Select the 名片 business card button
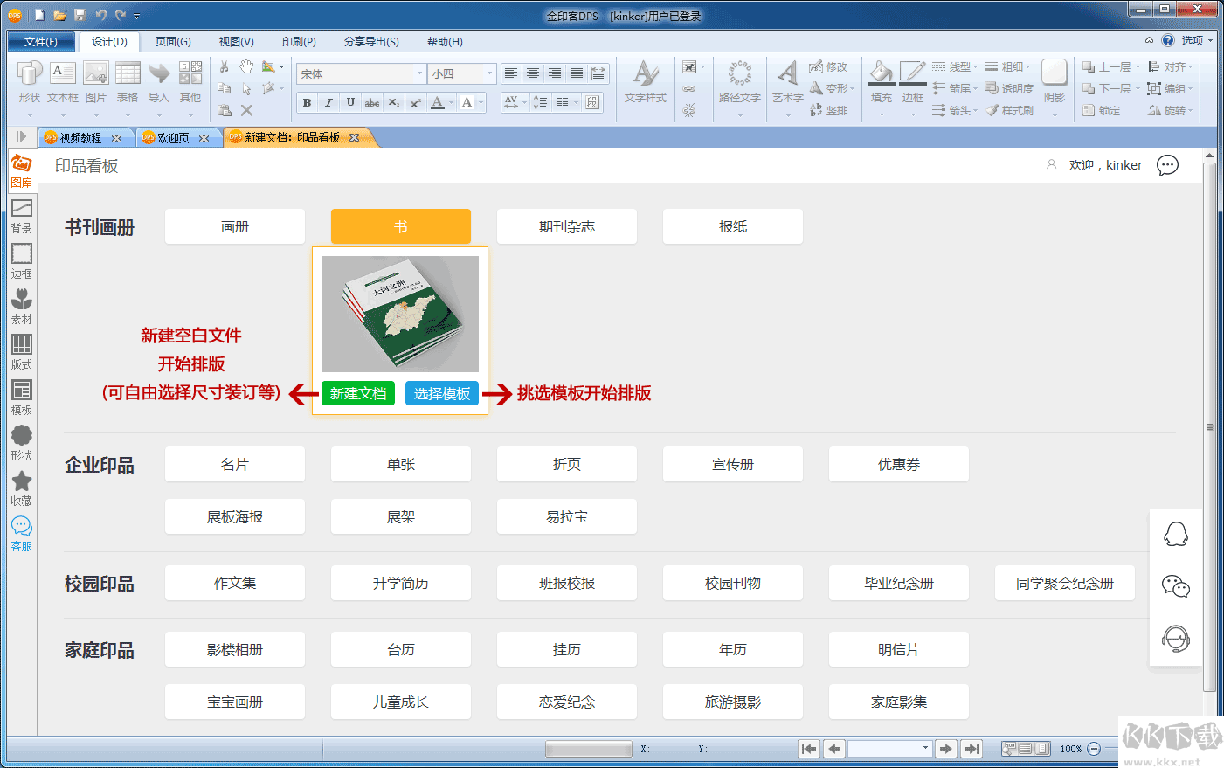1224x768 pixels. point(235,464)
